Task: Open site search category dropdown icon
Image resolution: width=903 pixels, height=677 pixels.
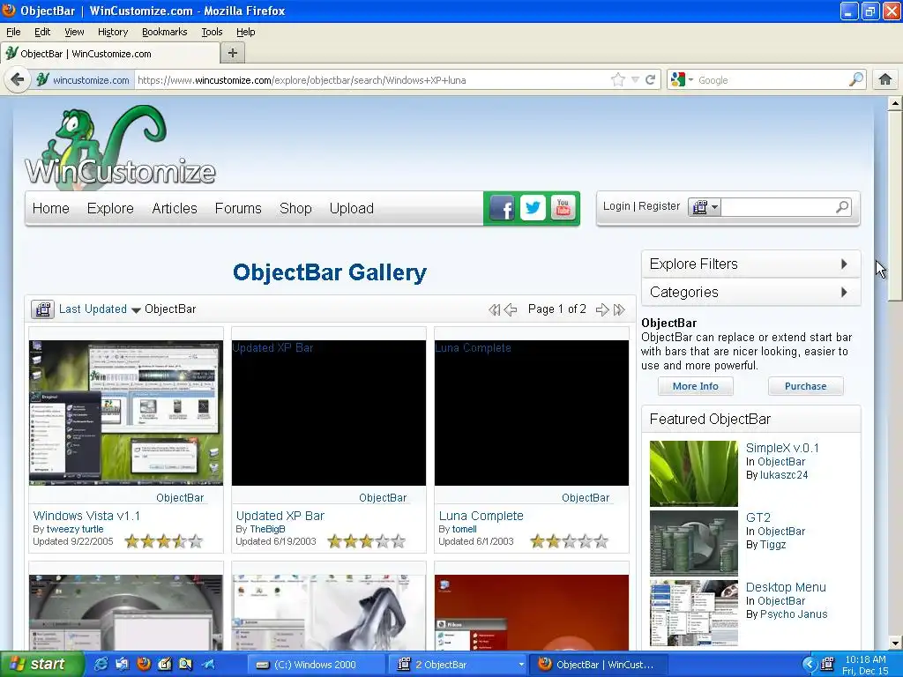Action: tap(705, 207)
